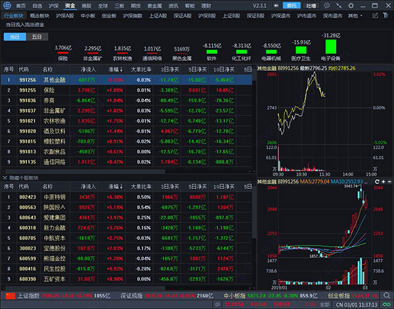Select the 创业板 sub-tab
394x309 pixels.
[x=109, y=16]
